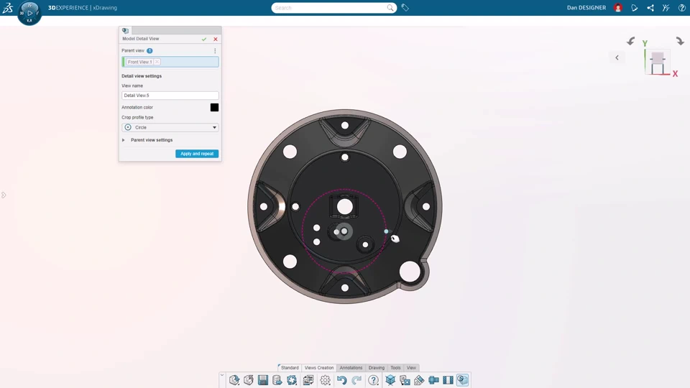The width and height of the screenshot is (690, 388).
Task: Click the broken view icon
Action: coord(448,380)
